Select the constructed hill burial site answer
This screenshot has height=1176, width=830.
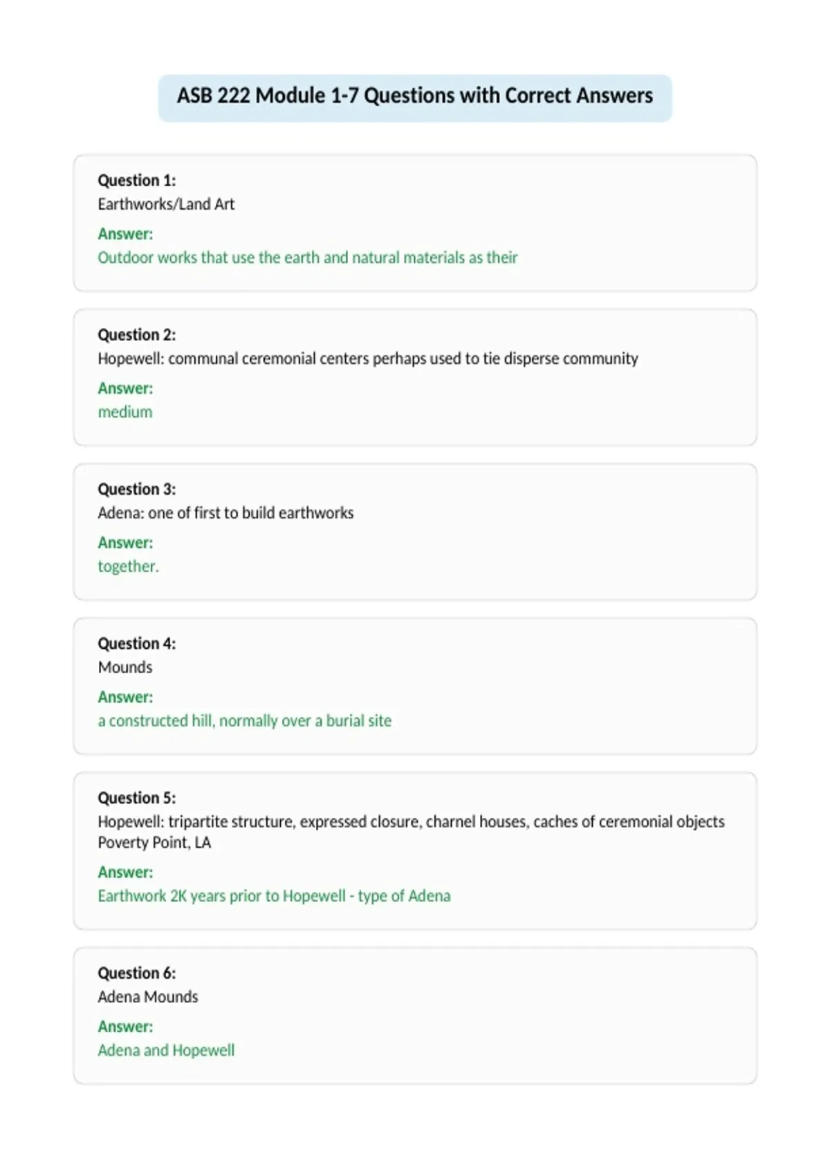(x=245, y=721)
